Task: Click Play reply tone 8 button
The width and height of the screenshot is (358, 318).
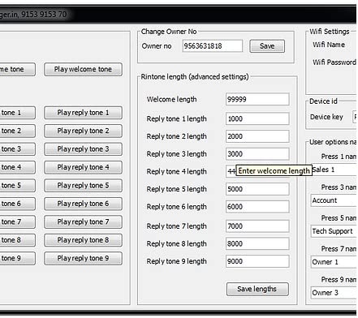Action: (x=83, y=240)
